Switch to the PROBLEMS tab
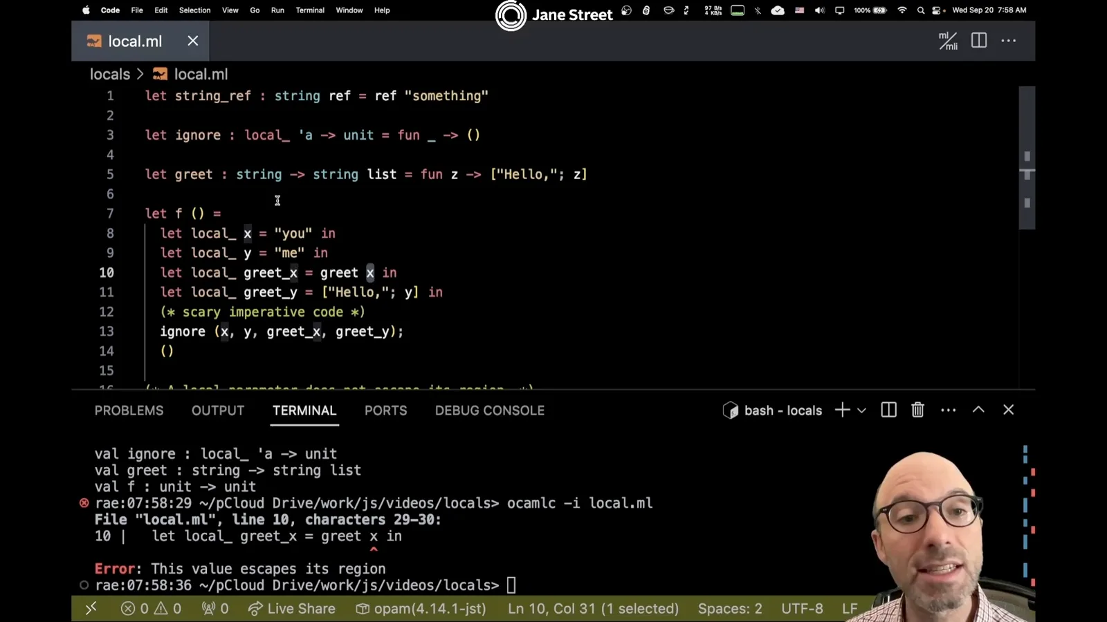 [129, 411]
